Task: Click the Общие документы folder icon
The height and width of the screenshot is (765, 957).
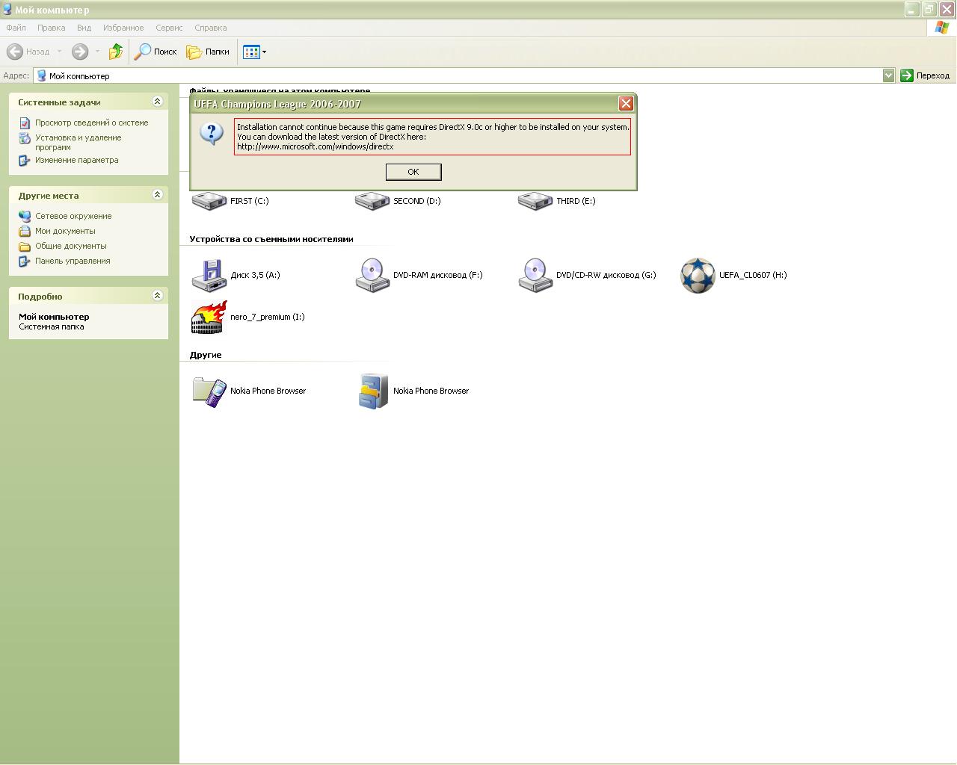Action: (25, 246)
